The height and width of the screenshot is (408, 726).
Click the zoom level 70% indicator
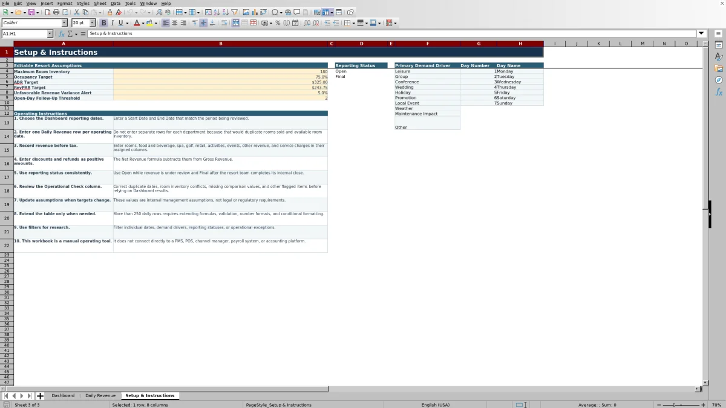click(x=716, y=405)
